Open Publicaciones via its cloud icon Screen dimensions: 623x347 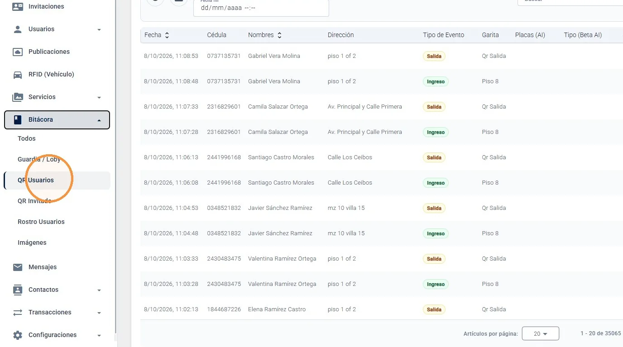(x=18, y=52)
